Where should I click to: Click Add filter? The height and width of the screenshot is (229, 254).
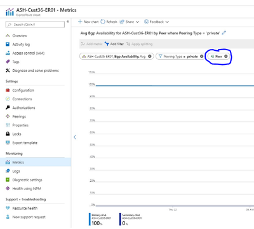(x=114, y=44)
